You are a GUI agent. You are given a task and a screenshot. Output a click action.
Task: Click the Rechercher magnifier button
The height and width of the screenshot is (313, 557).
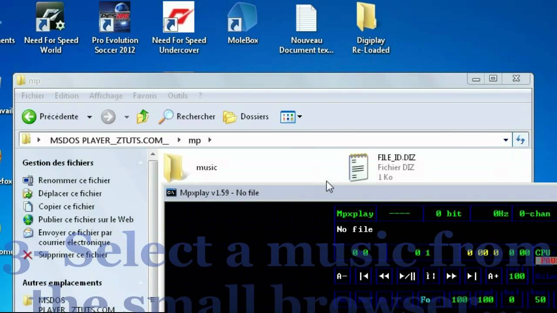coord(187,117)
